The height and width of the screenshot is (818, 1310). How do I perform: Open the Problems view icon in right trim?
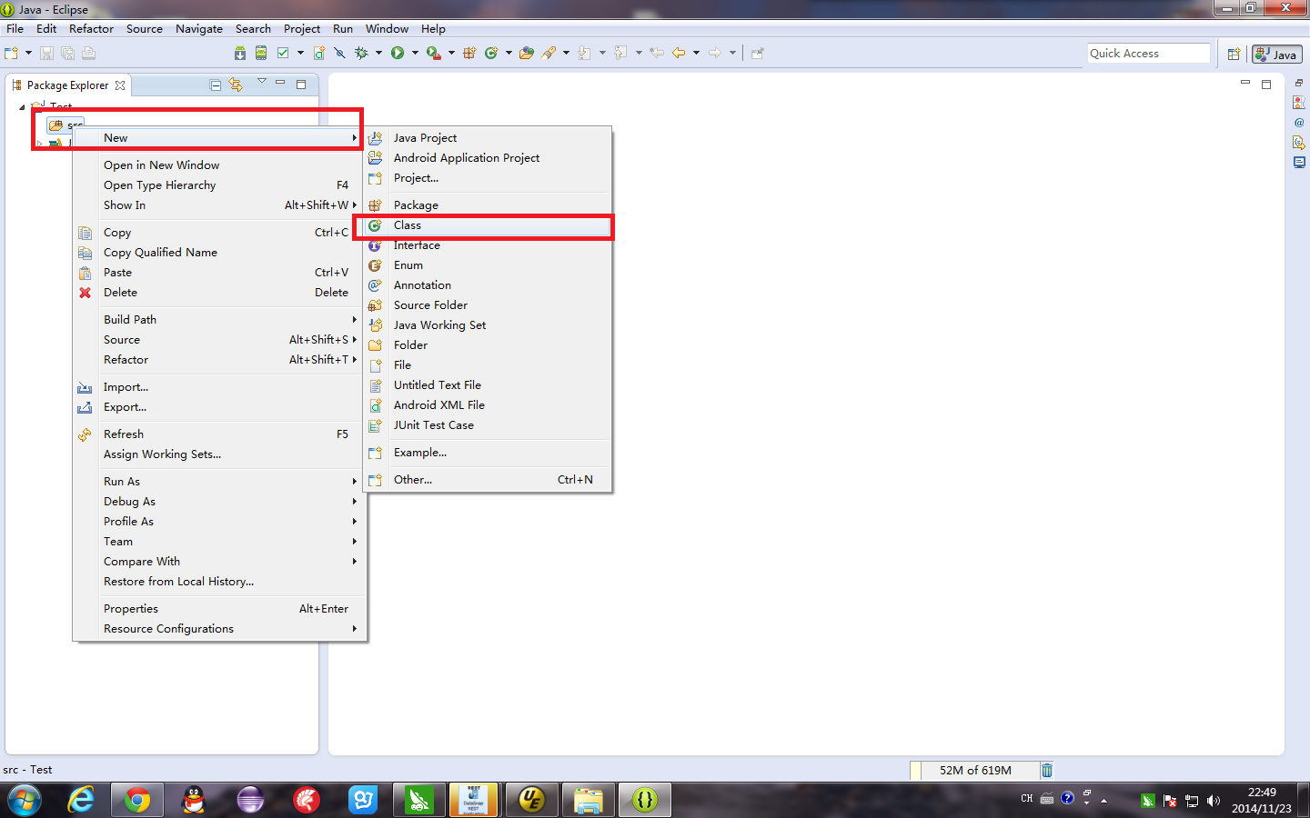[1298, 102]
